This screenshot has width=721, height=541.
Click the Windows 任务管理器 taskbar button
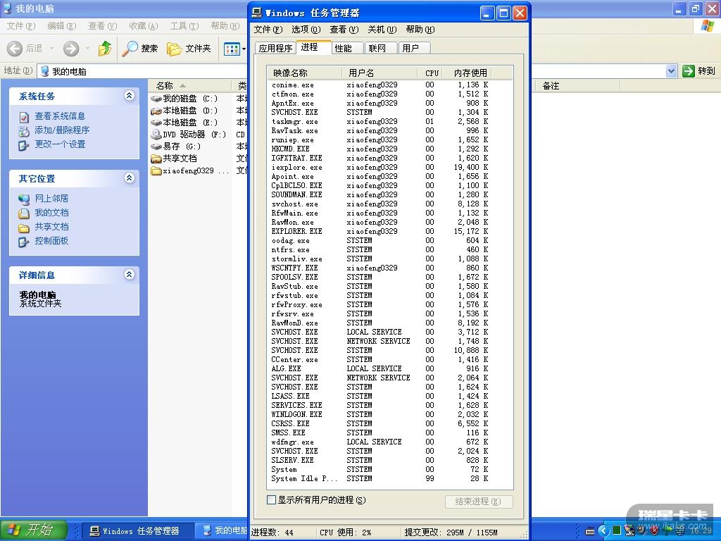point(137,531)
